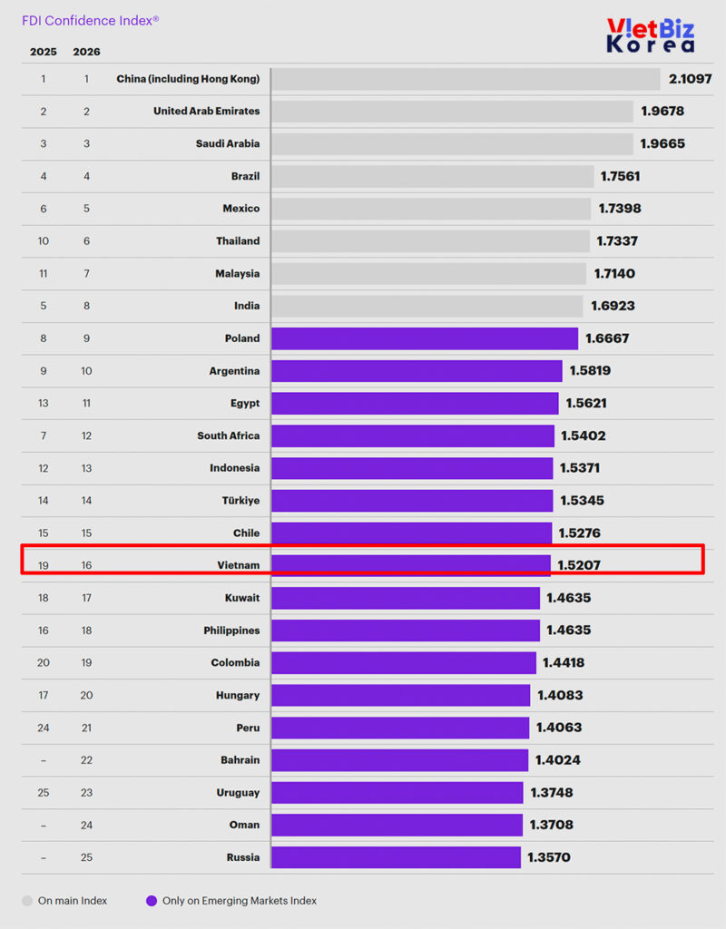Click the United Arab Emirates label
The height and width of the screenshot is (929, 726).
(x=206, y=112)
